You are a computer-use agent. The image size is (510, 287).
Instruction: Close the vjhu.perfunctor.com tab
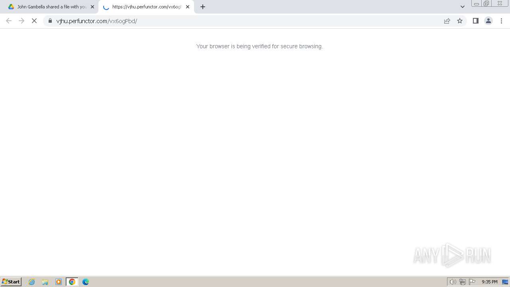(188, 7)
